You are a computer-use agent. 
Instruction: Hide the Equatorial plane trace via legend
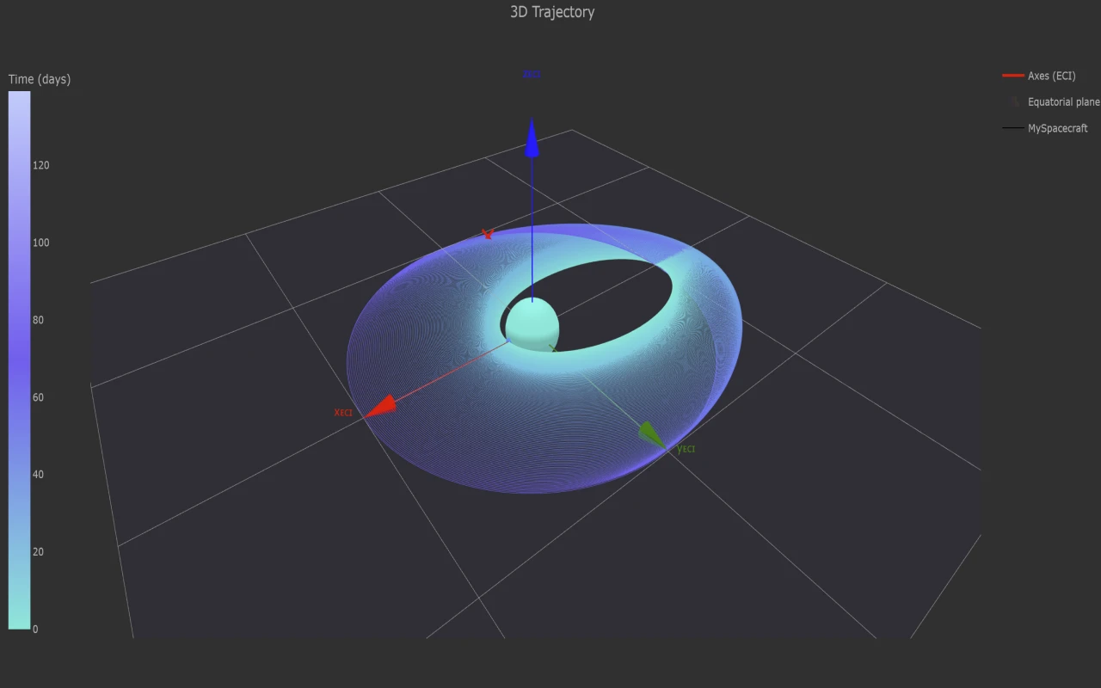coord(1063,101)
